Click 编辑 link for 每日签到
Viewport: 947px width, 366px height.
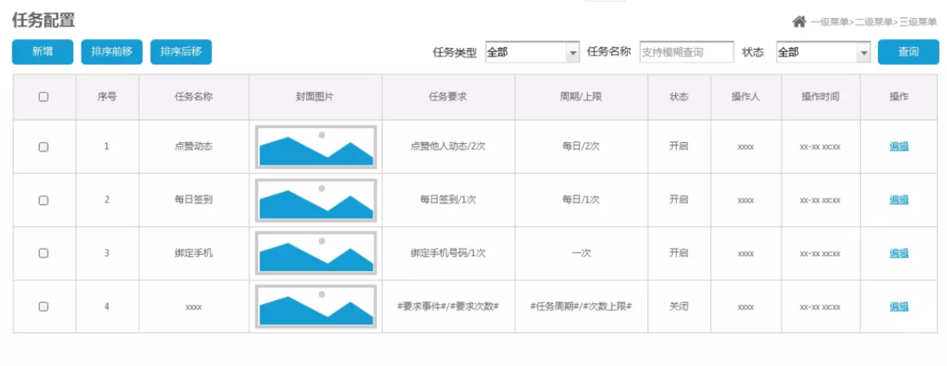[899, 199]
